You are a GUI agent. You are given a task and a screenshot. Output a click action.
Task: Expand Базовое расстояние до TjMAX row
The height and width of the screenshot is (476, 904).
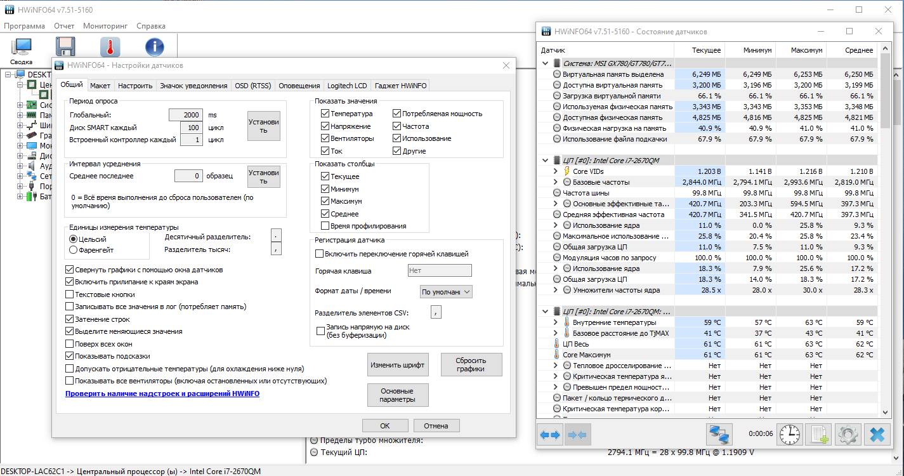555,333
